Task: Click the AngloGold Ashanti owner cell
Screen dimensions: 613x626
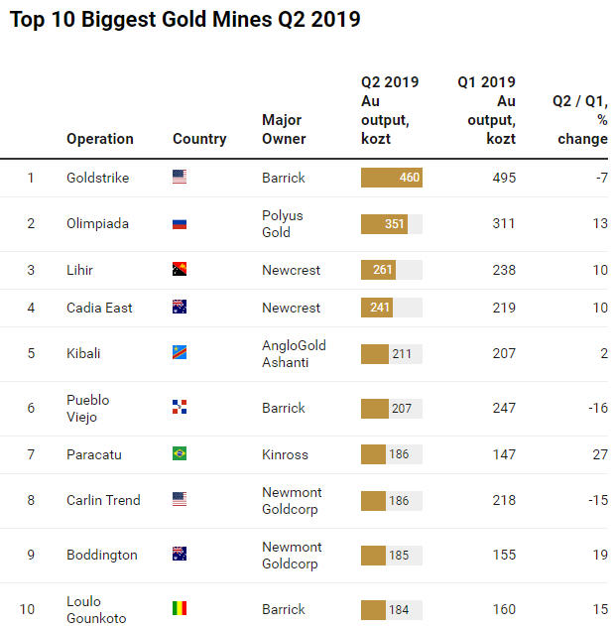Action: pyautogui.click(x=294, y=353)
